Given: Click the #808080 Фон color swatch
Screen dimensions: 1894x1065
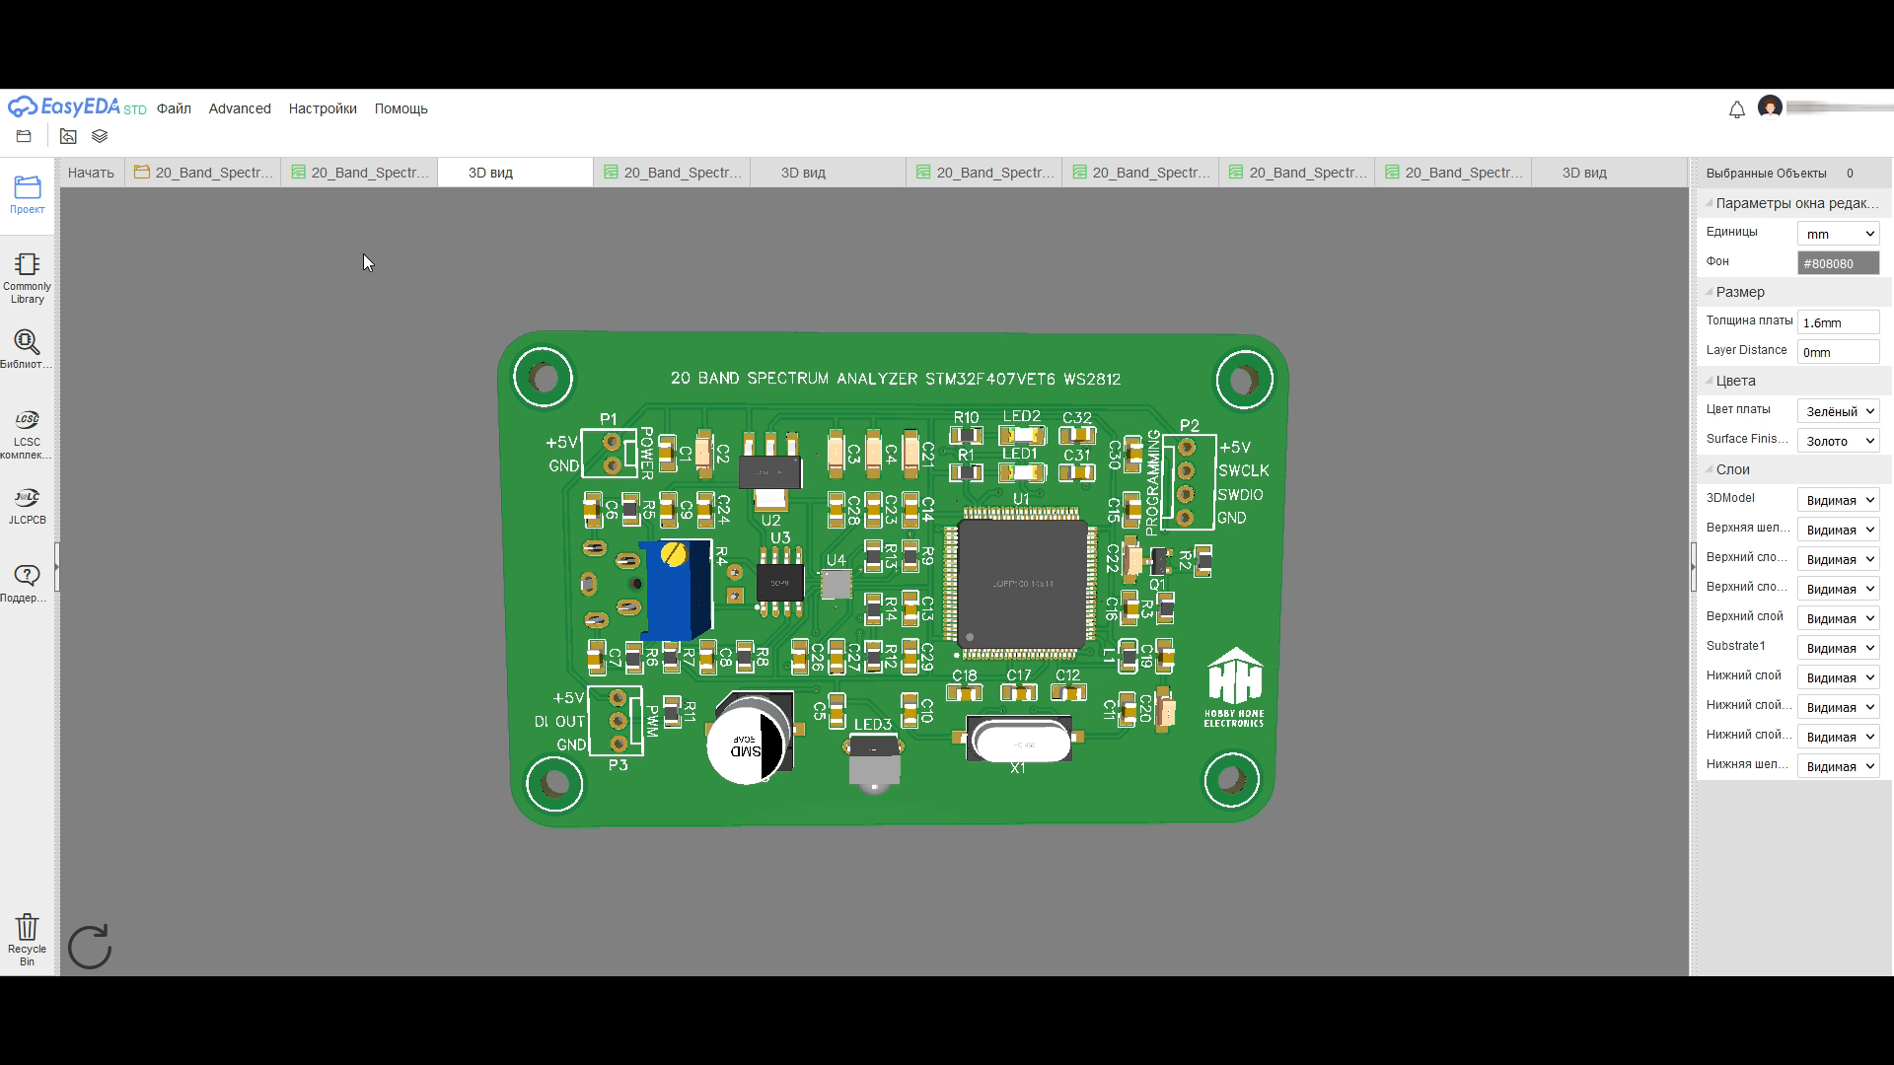Looking at the screenshot, I should tap(1837, 262).
